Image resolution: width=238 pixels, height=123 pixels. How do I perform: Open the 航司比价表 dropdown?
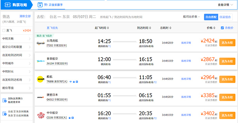click(x=191, y=17)
